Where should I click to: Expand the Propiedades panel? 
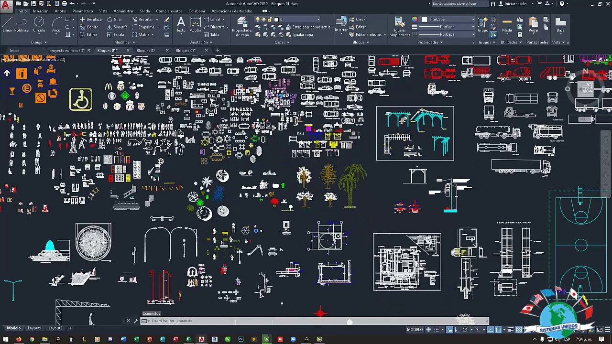(430, 42)
